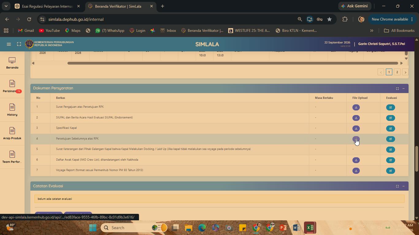Bookmark this page with the star icon
Image resolution: width=419 pixels, height=235 pixels.
tap(329, 19)
